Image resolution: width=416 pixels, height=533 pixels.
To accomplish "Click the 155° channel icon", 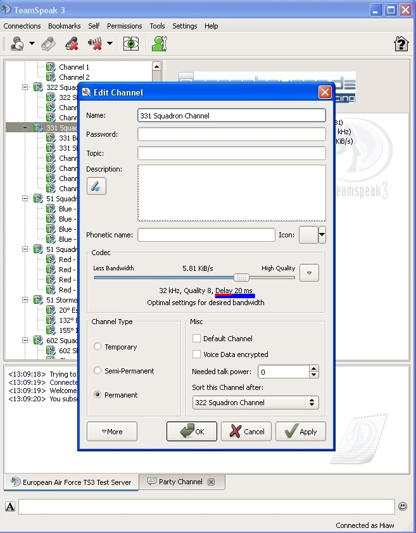I will [51, 330].
